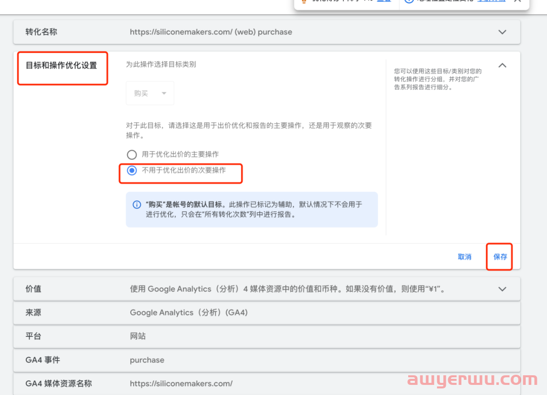Click the GA4 事件 purchase row
The height and width of the screenshot is (395, 547).
147,360
